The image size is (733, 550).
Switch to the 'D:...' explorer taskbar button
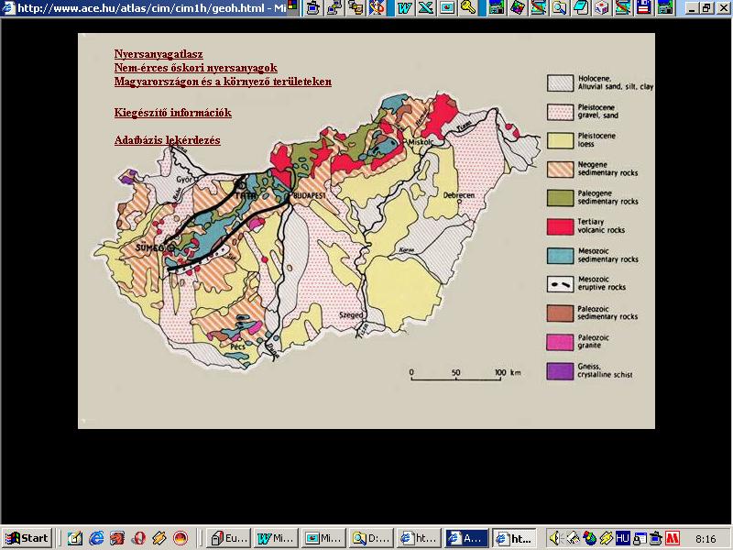tap(371, 538)
